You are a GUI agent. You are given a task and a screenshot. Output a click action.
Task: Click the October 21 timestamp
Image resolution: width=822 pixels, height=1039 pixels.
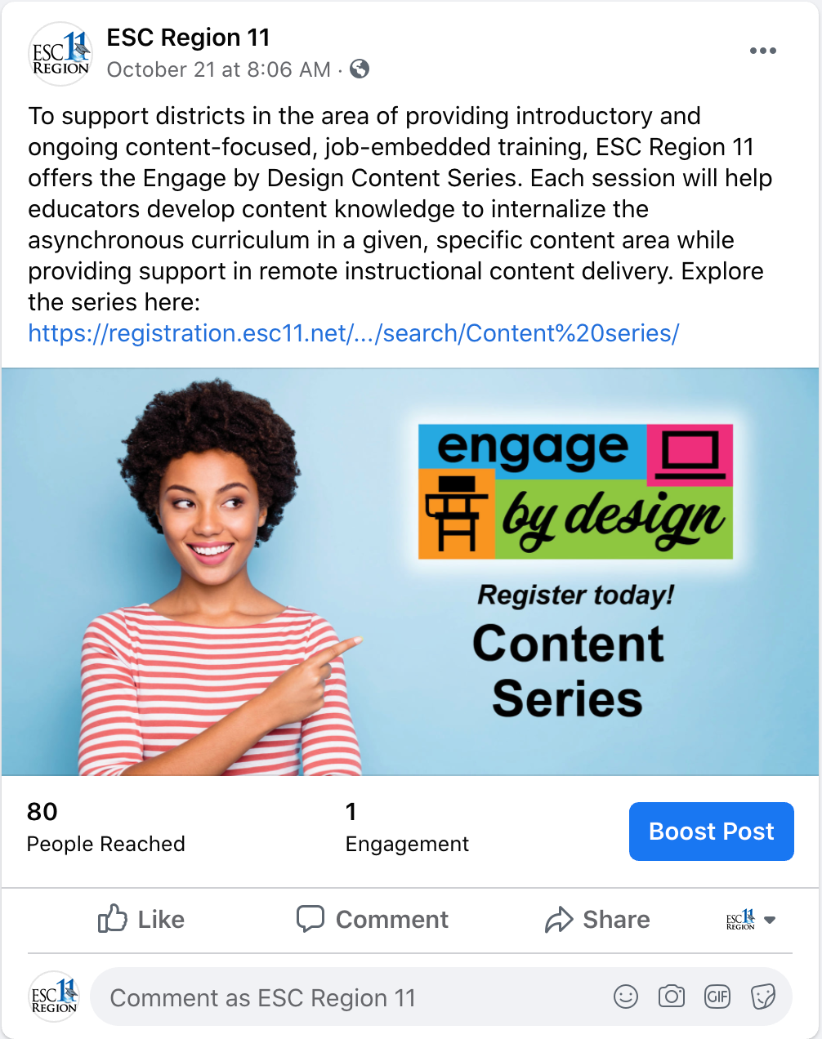219,69
